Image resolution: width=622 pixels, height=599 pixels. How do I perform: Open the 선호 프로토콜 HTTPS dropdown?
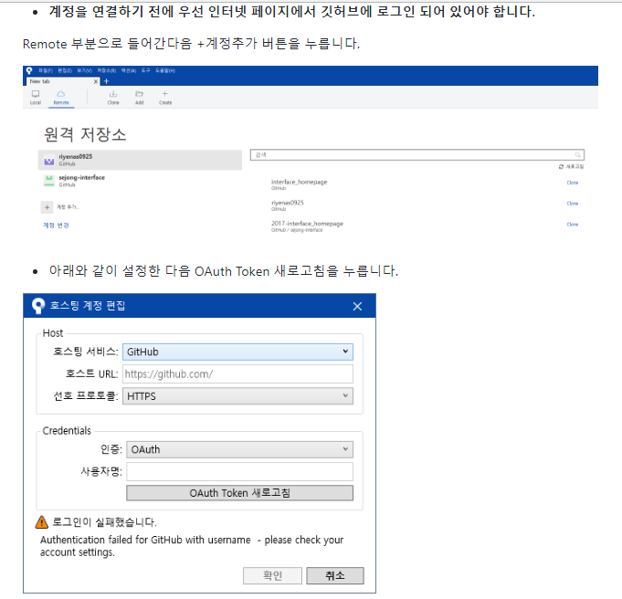click(x=237, y=396)
